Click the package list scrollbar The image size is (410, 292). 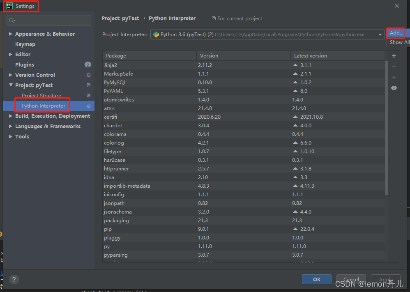pyautogui.click(x=387, y=128)
